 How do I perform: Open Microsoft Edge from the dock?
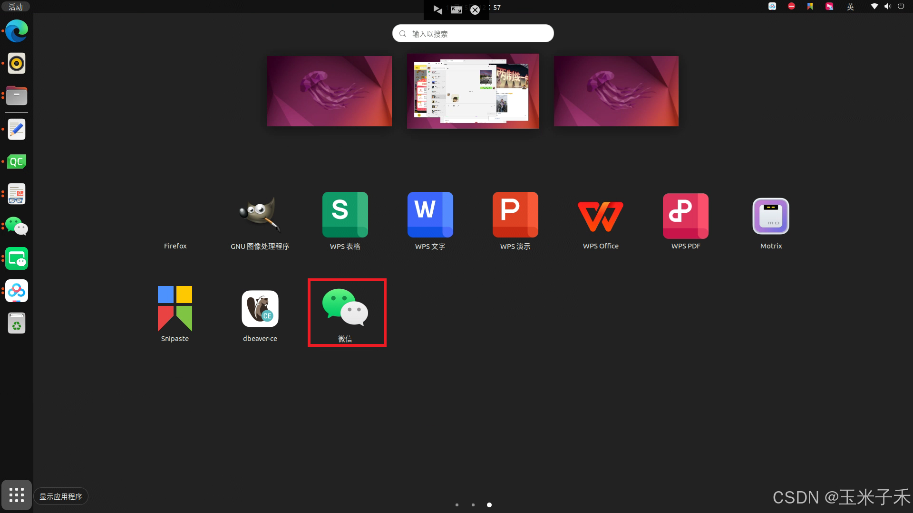point(17,31)
